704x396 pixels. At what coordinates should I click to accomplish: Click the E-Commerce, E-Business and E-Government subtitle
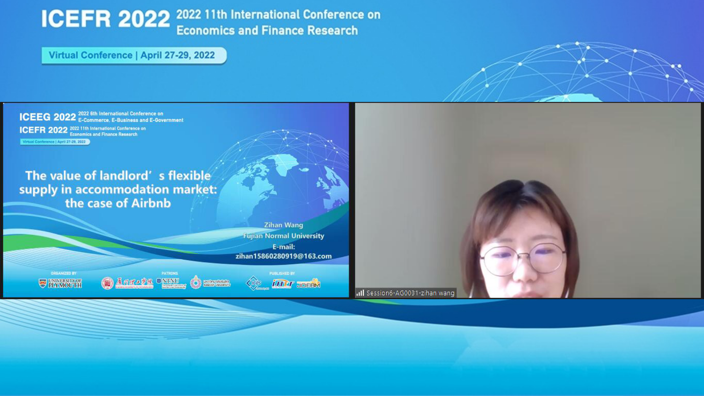pyautogui.click(x=131, y=120)
